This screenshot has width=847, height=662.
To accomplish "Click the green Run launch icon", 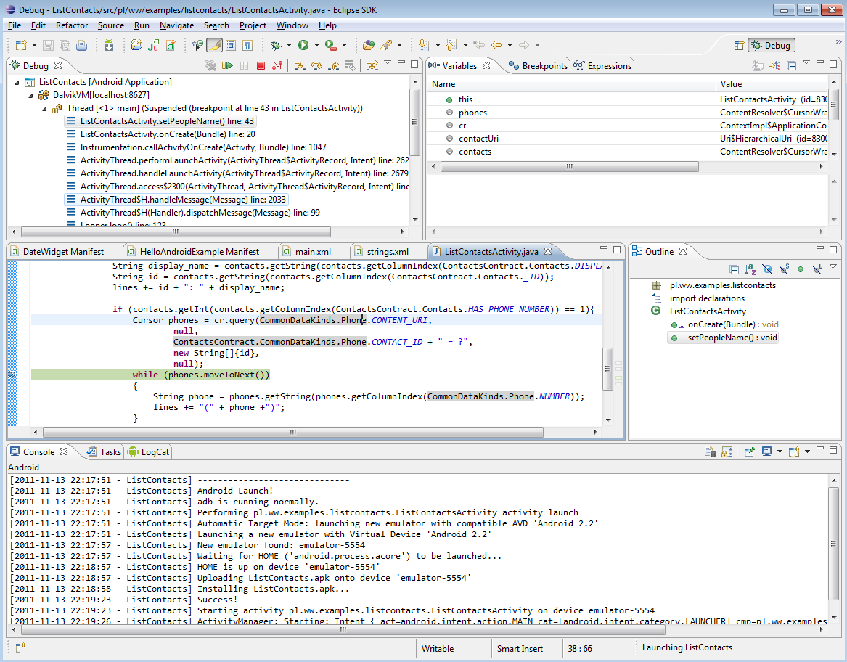I will [x=303, y=46].
